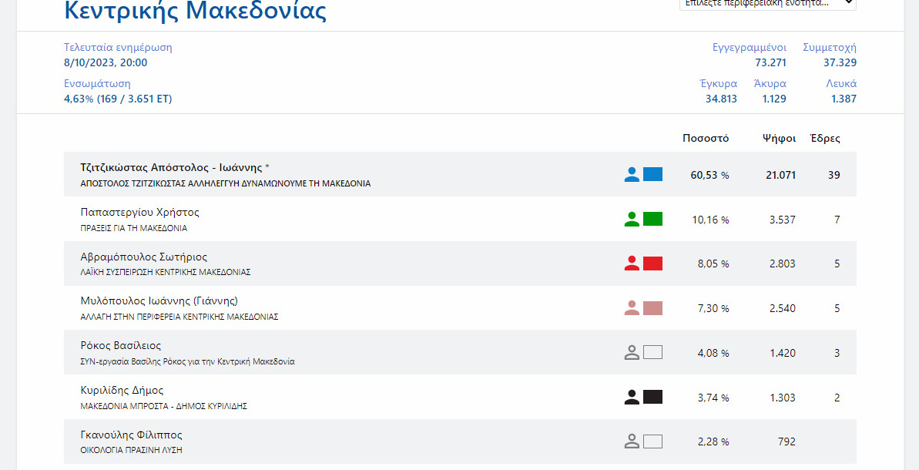
Task: Select the Αβραμόπουλος Σωτήριος row name
Action: (x=143, y=257)
